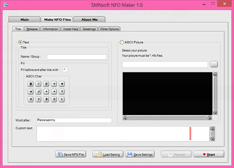Click the Save Settings button
Screen dimensions: 234x168
tap(140, 154)
